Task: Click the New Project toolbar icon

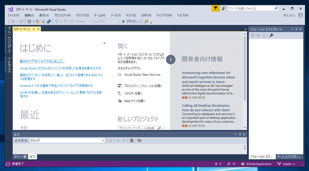Action: coord(29,21)
